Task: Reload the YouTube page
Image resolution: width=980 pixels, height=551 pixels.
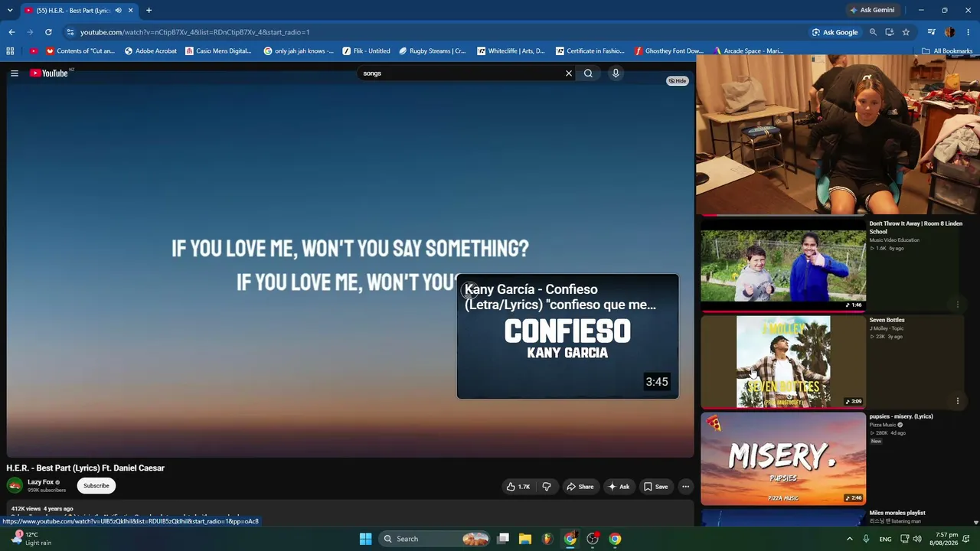Action: (48, 32)
